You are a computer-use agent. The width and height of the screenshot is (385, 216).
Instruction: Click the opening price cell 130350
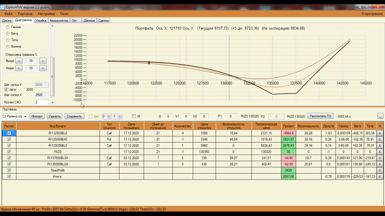[x=204, y=152]
